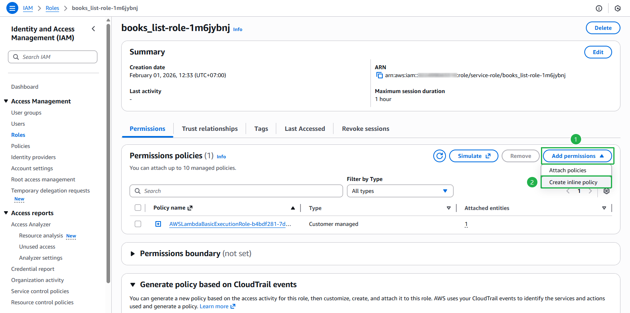Image resolution: width=630 pixels, height=313 pixels.
Task: Go to previous page of policies
Action: (x=568, y=191)
